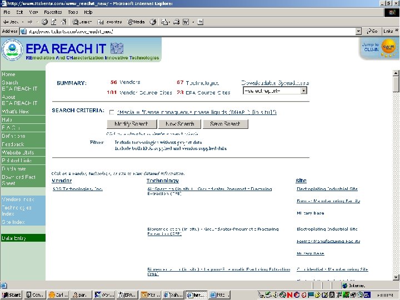Open the Mail button dropdown arrow
Image resolution: width=400 pixels, height=300 pixels.
169,22
